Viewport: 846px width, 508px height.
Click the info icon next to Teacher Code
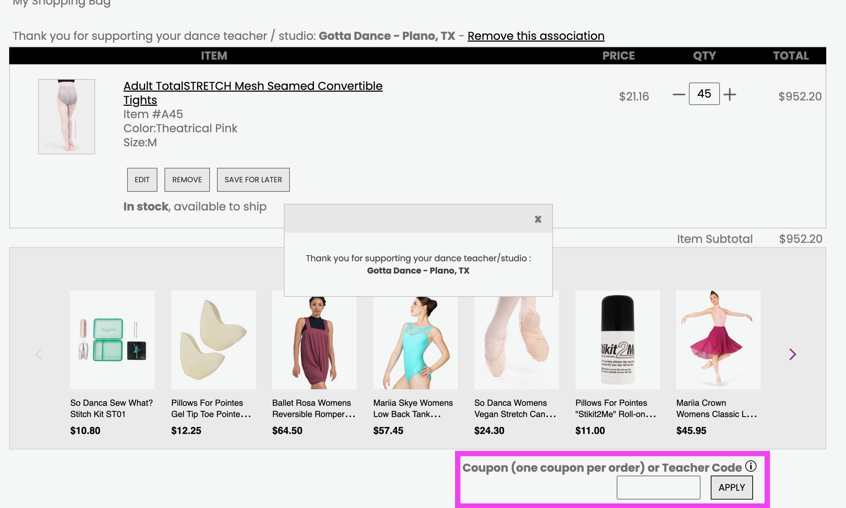coord(750,466)
